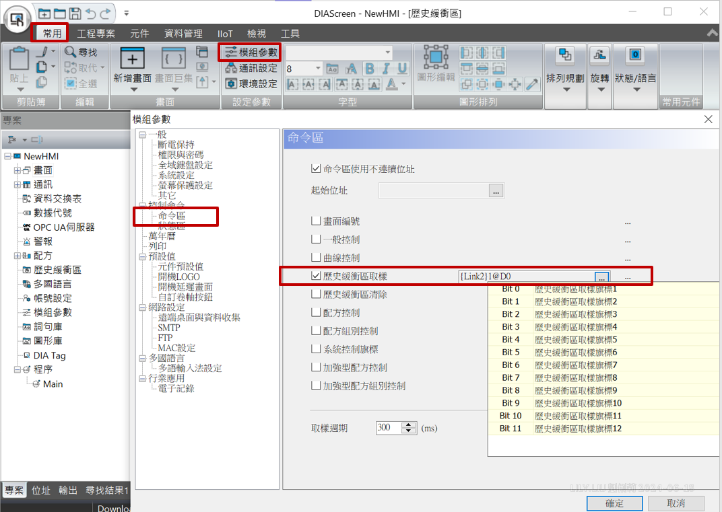
Task: Click the 尋找 search icon
Action: tap(71, 52)
